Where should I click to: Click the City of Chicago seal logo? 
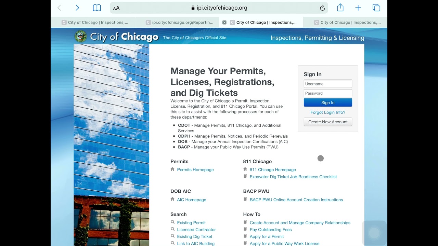coord(81,36)
